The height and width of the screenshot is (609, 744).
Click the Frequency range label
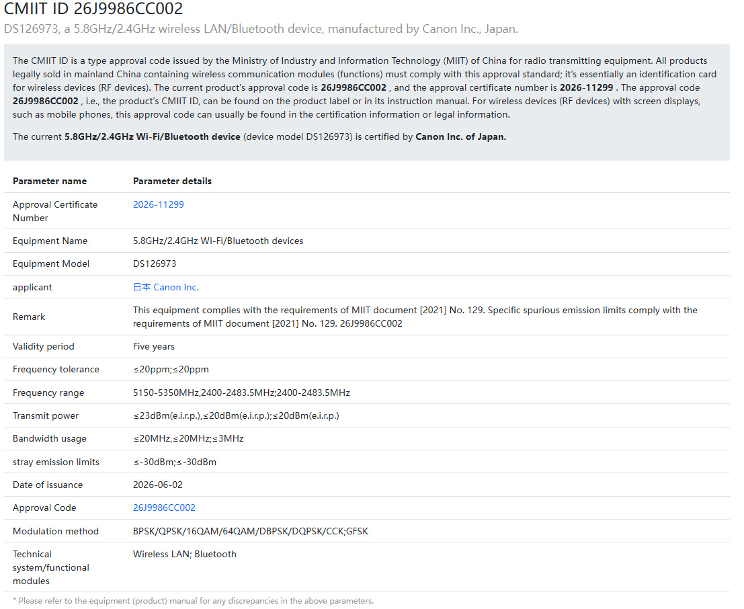(x=48, y=393)
